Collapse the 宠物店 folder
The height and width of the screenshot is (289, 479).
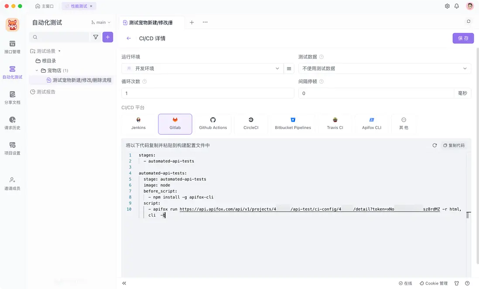click(x=37, y=71)
